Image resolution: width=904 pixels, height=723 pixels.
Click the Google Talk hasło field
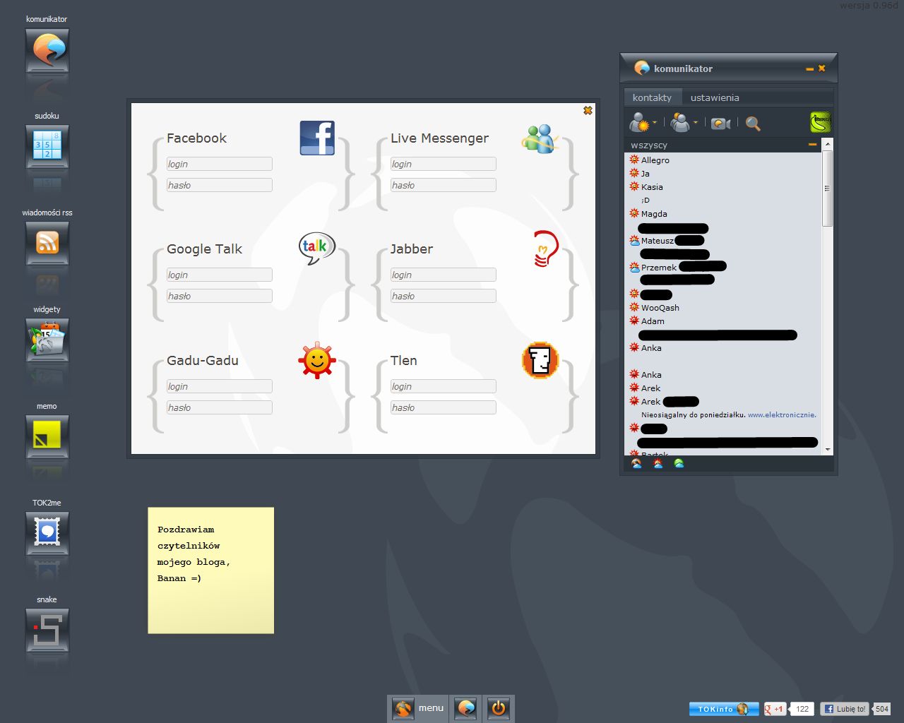coord(219,296)
